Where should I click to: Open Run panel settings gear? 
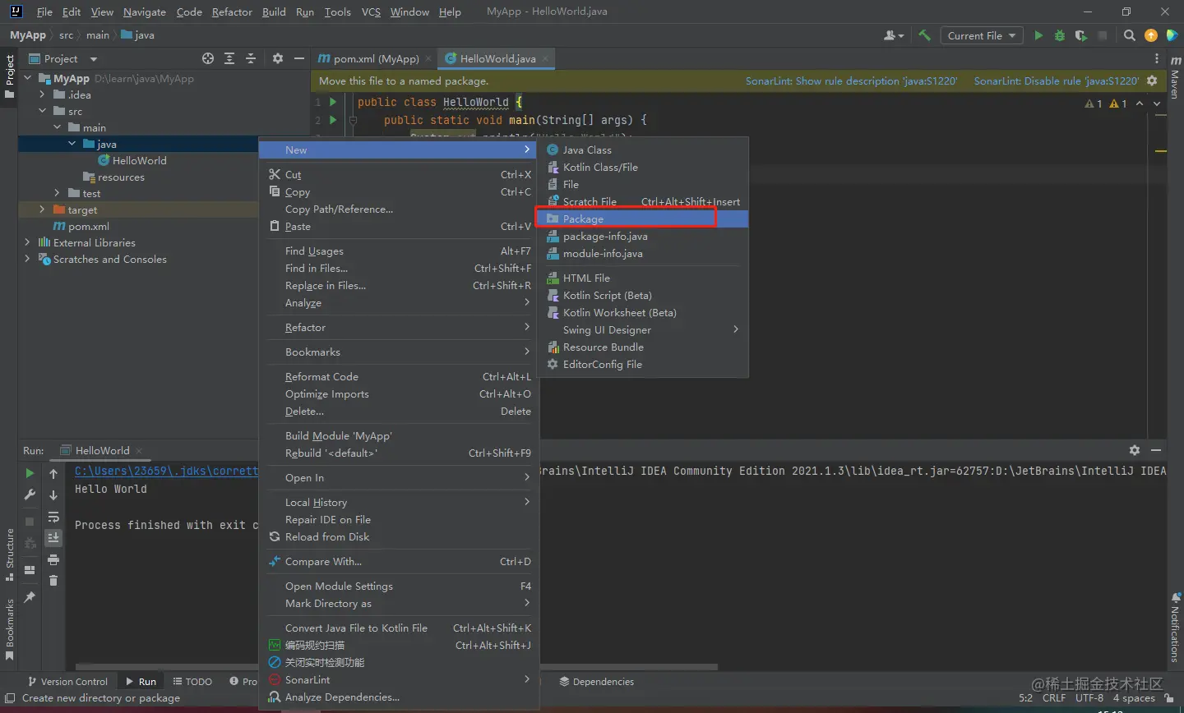(1135, 450)
